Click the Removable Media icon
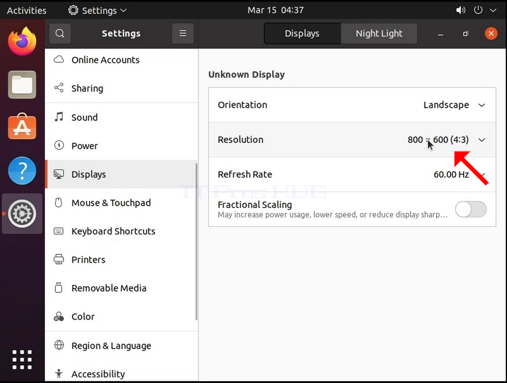Screen dimensions: 507x383 pos(58,287)
